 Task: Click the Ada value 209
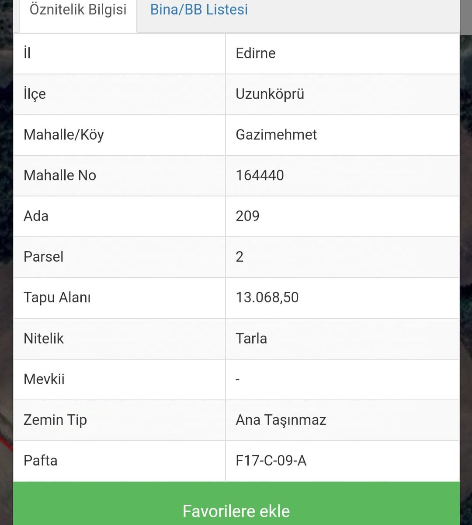coord(247,216)
